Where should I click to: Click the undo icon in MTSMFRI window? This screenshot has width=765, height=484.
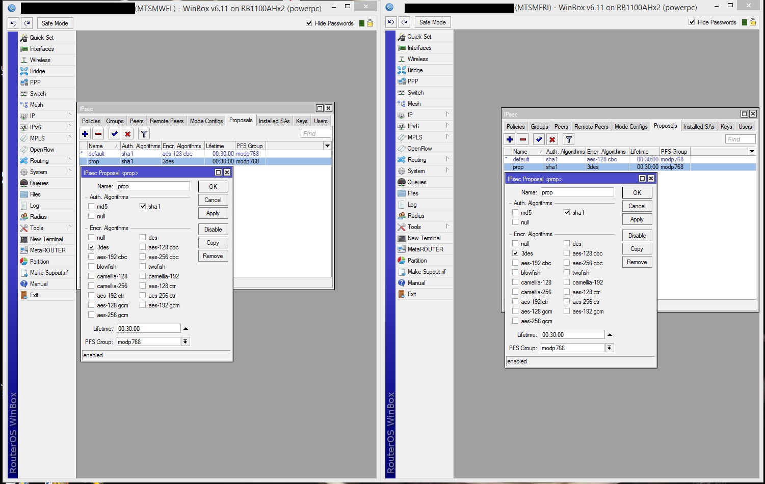click(x=391, y=22)
